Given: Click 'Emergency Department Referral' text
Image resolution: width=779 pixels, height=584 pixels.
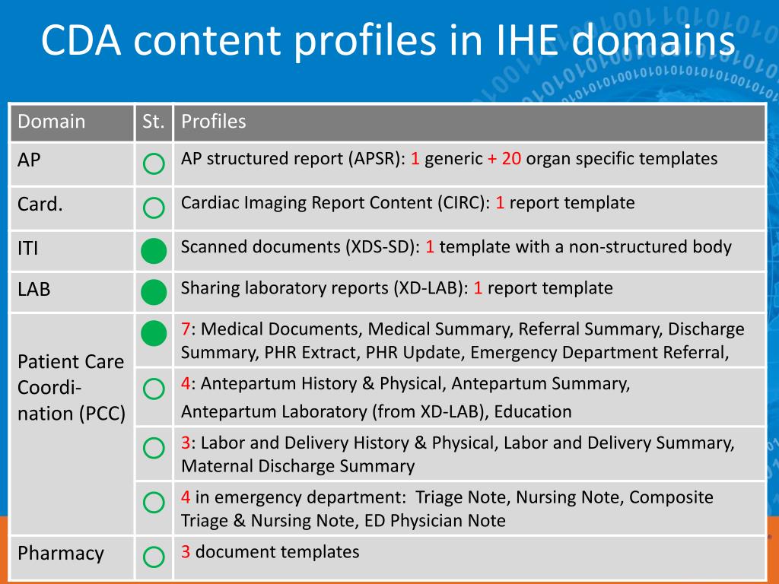Looking at the screenshot, I should [x=599, y=352].
